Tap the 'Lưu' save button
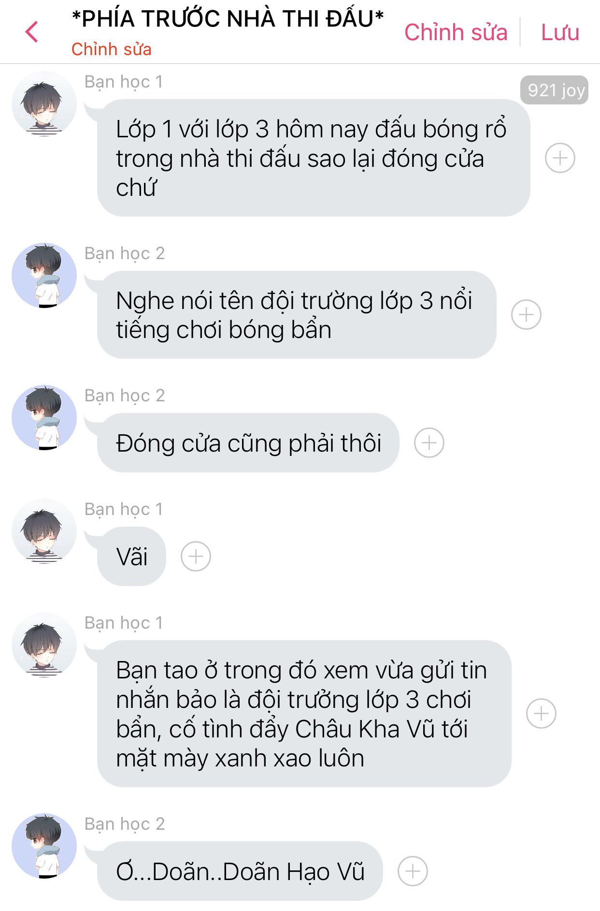This screenshot has width=600, height=911. [560, 32]
